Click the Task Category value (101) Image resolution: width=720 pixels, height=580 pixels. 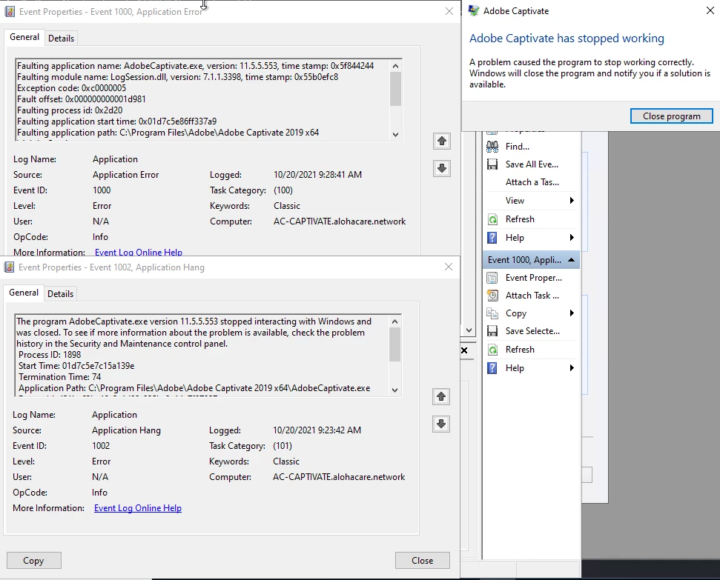pos(283,445)
